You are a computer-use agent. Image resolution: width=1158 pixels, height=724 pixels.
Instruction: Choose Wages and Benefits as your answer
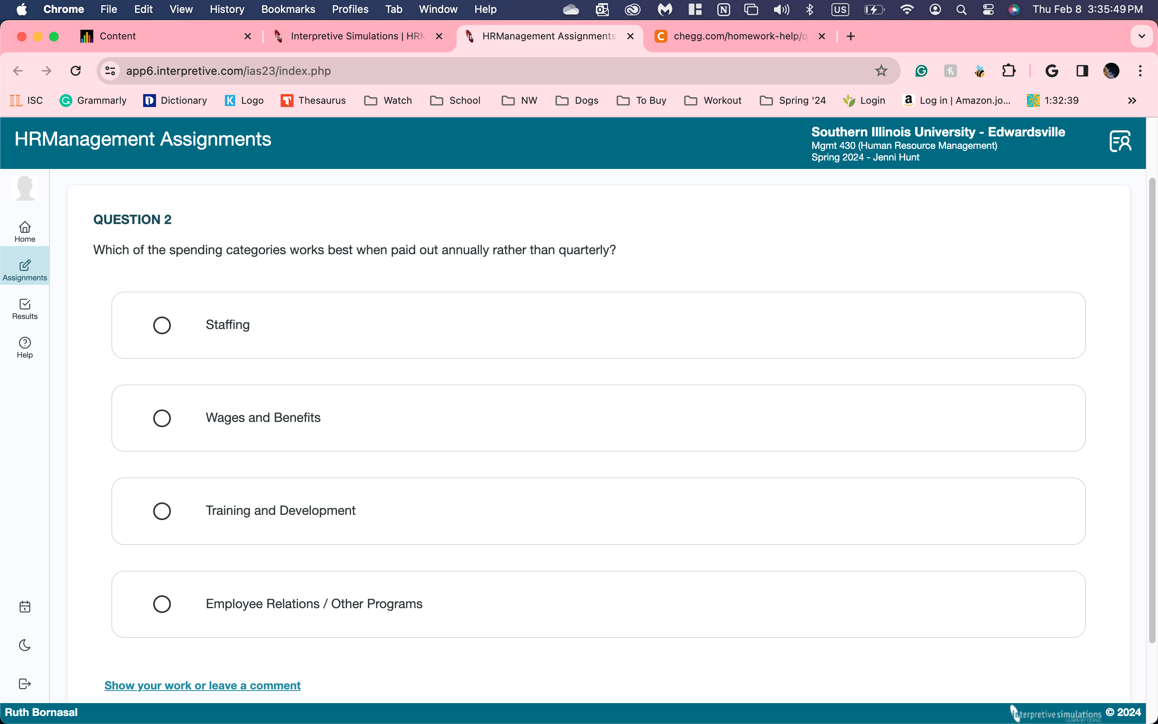click(x=162, y=418)
